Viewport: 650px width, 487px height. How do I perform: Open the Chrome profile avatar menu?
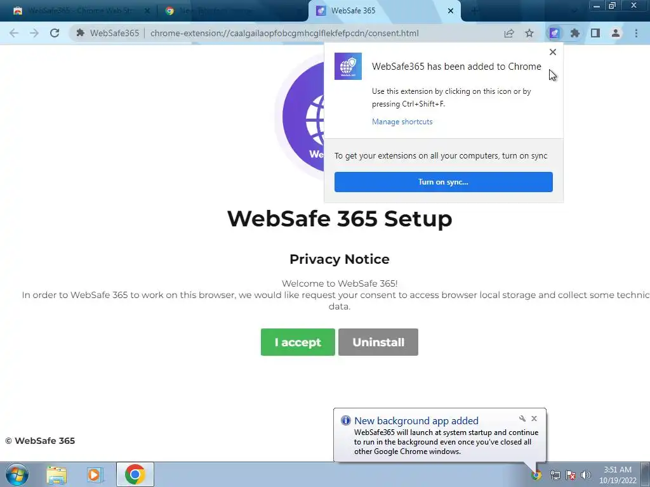pos(616,33)
